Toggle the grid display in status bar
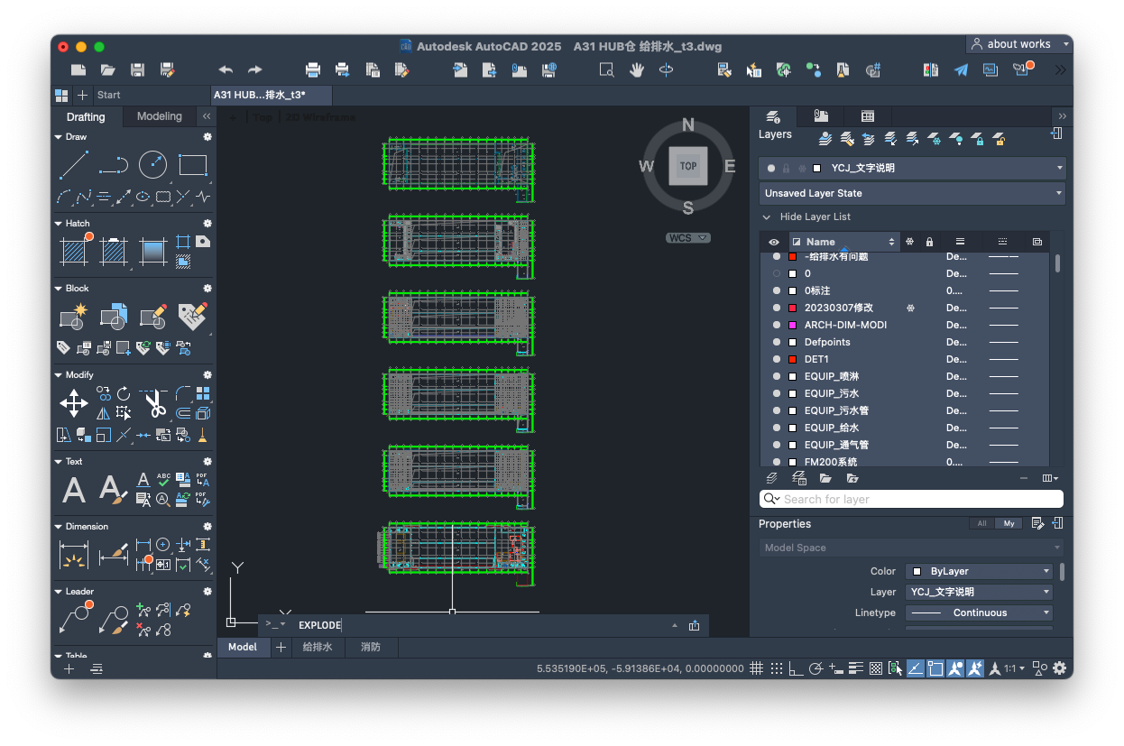Image resolution: width=1124 pixels, height=746 pixels. point(756,668)
